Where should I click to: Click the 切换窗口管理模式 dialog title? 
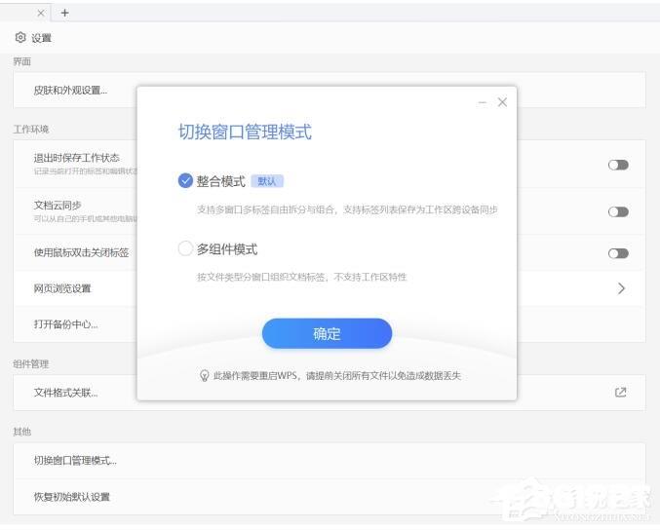(245, 132)
